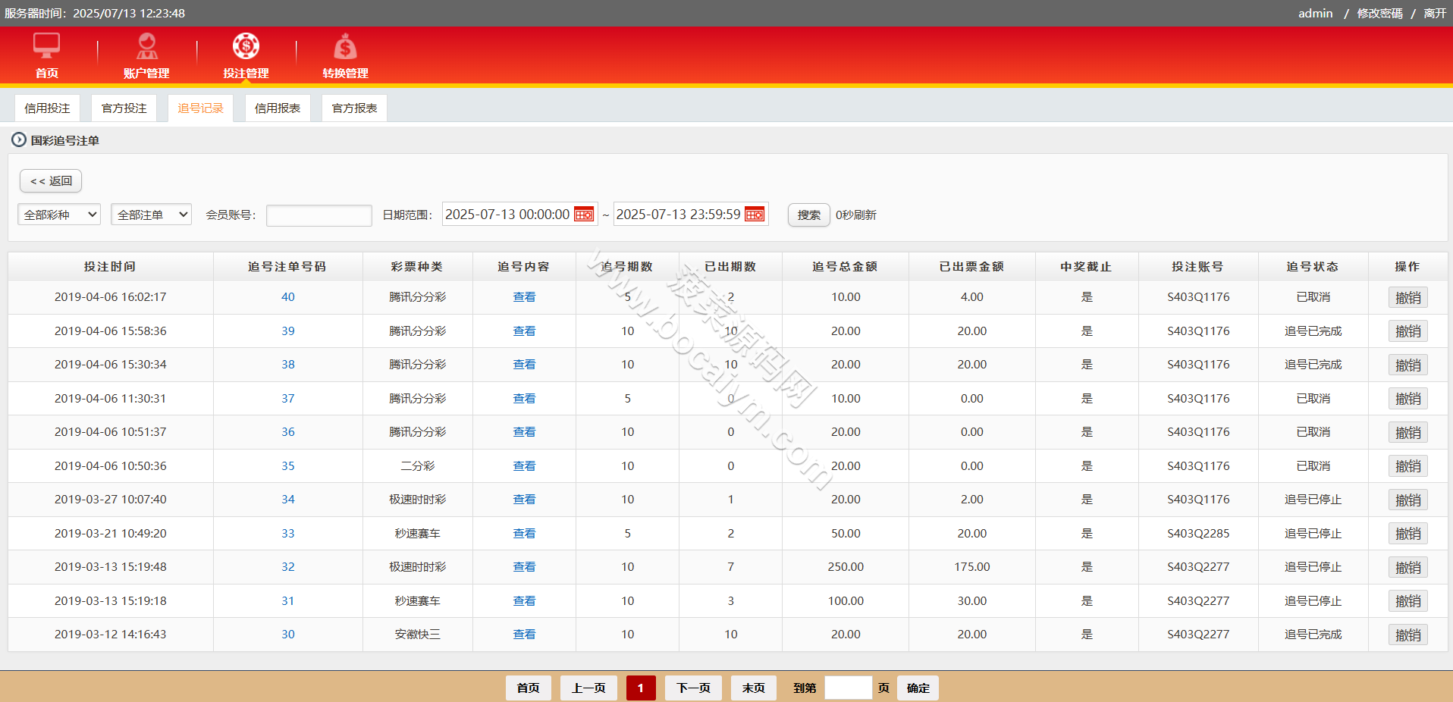1453x702 pixels.
Task: Click 确定 to confirm page jump
Action: click(x=918, y=688)
